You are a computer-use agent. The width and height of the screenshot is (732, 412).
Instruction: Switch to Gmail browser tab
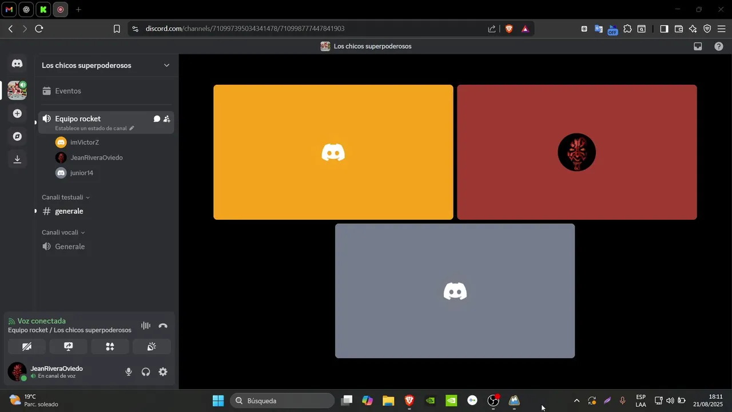[9, 10]
